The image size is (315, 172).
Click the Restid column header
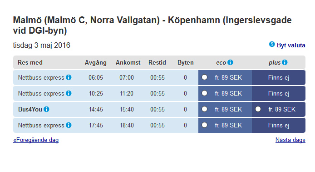(x=157, y=63)
